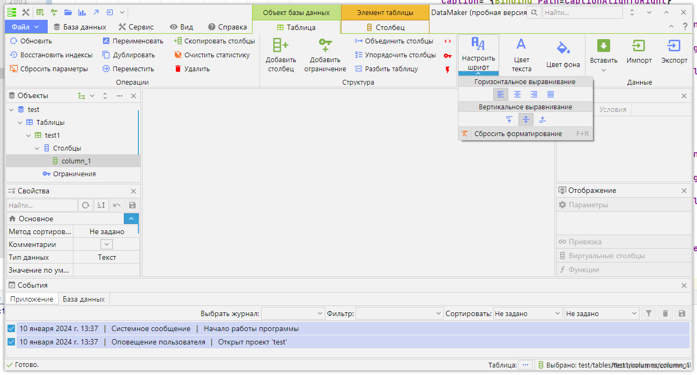Click the diagonal arrow icon in quick access toolbar
The height and width of the screenshot is (375, 697).
coord(96,12)
